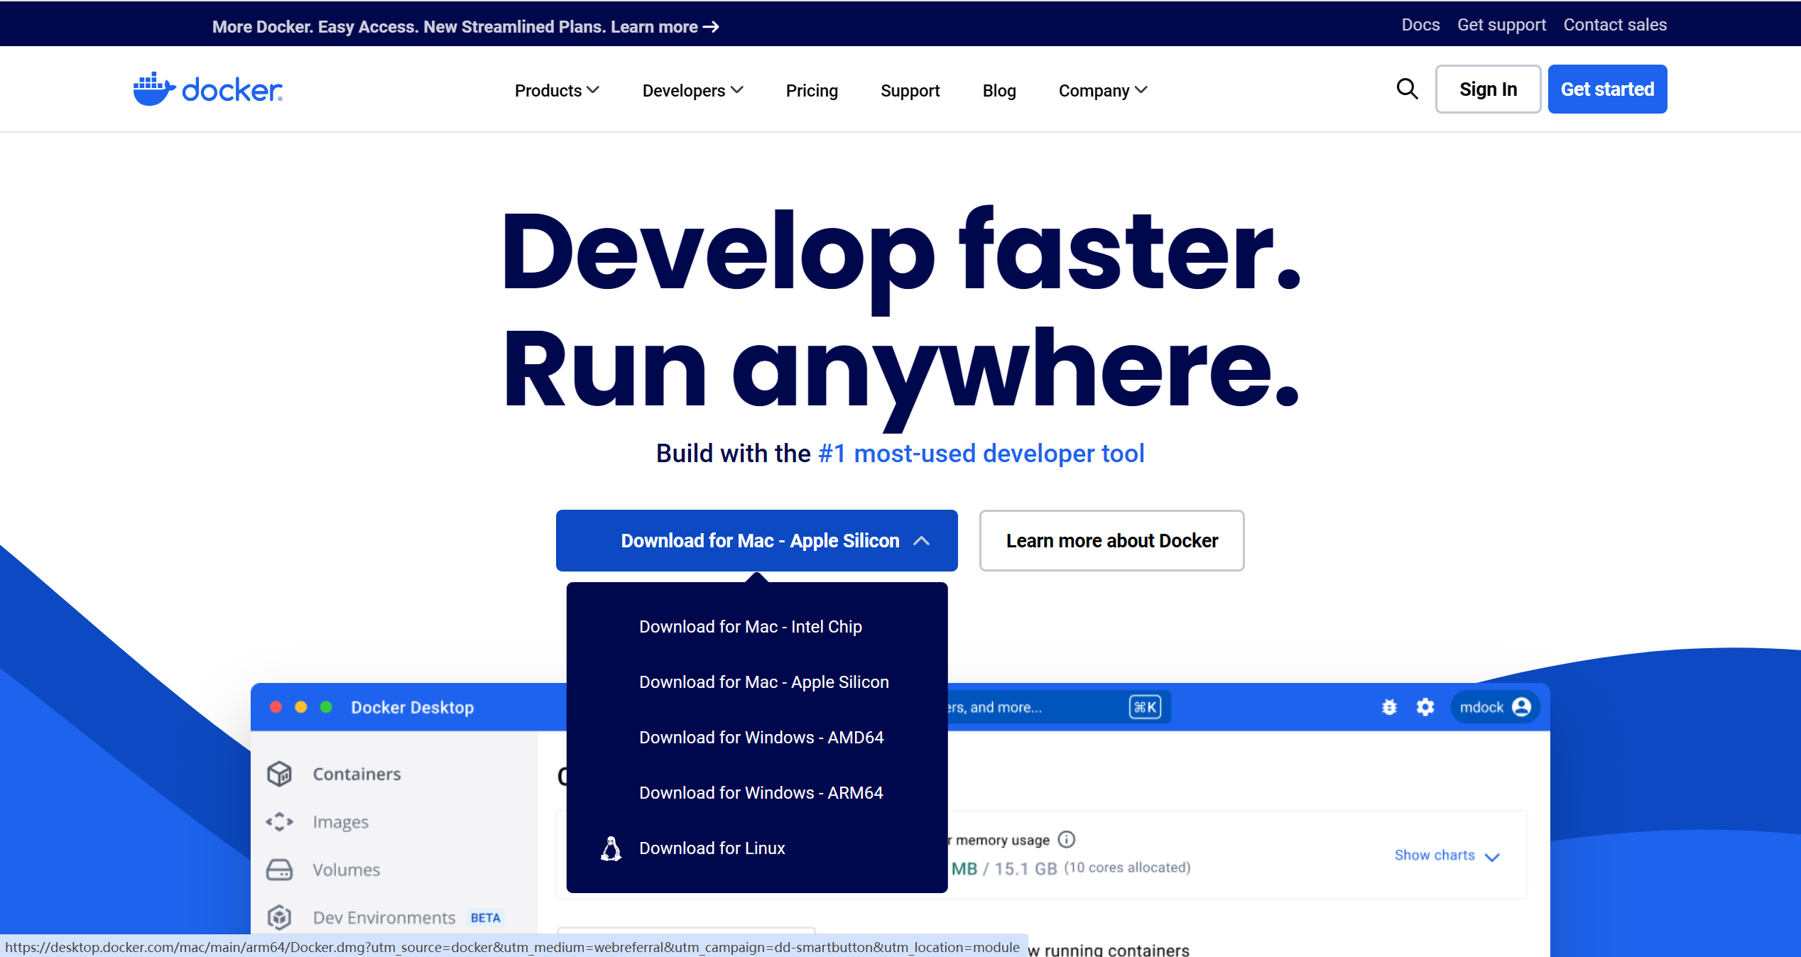Image resolution: width=1801 pixels, height=957 pixels.
Task: Click the red window dot in Docker Desktop
Action: click(276, 707)
